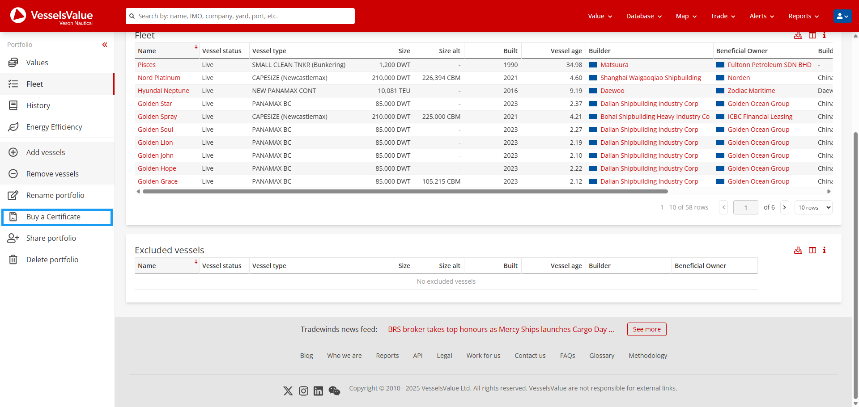This screenshot has height=407, width=859.
Task: Collapse the Portfolio sidebar
Action: tap(105, 45)
